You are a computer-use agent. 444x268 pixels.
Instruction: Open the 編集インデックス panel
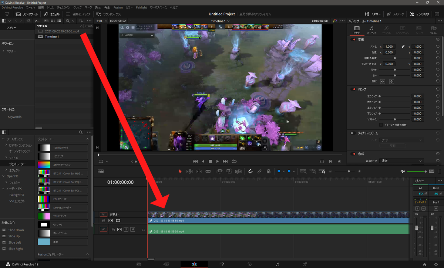[78, 14]
